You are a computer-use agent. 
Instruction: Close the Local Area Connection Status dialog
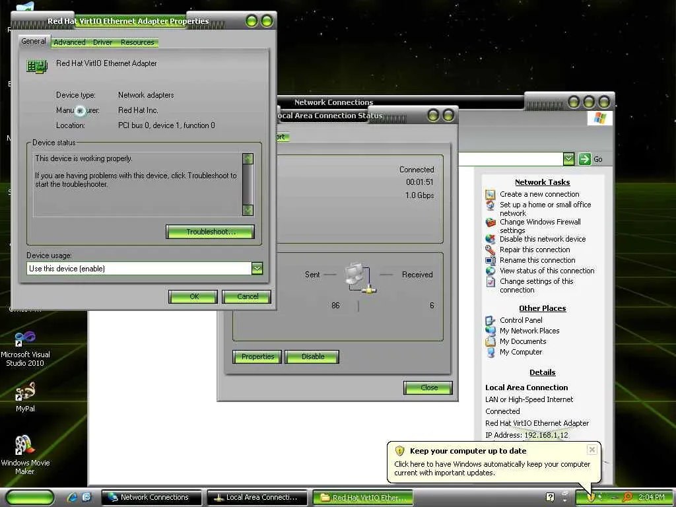point(428,388)
